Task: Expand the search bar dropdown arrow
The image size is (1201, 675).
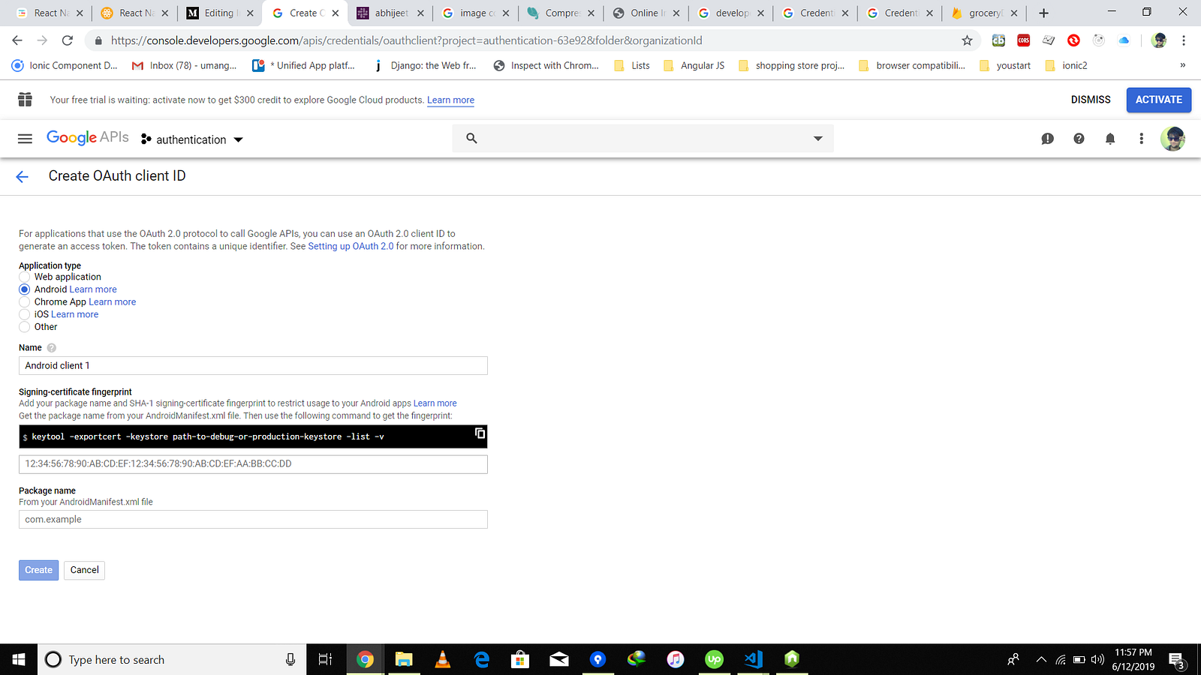Action: coord(818,139)
